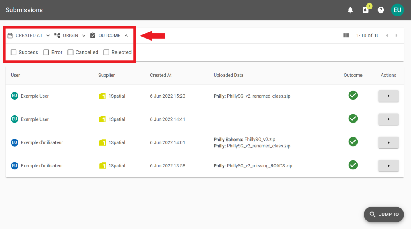Click success checkmark for 14:01 submission
This screenshot has height=229, width=411.
353,142
